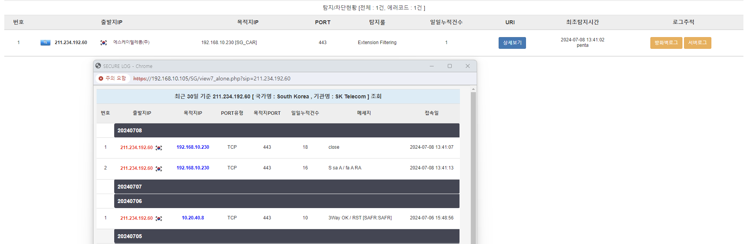Click the S sa A / fa A RA message
This screenshot has height=244, width=745.
point(345,168)
